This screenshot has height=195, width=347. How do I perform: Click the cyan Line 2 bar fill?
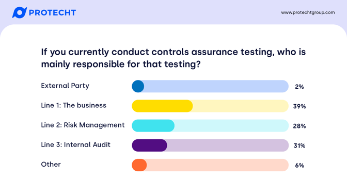click(153, 125)
